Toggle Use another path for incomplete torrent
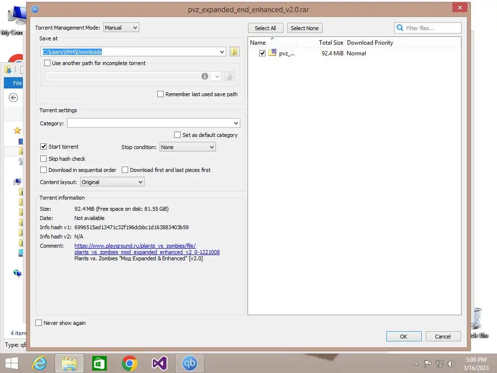This screenshot has width=497, height=373. click(x=47, y=63)
